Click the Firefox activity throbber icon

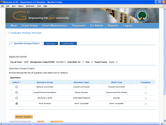click(164, 6)
